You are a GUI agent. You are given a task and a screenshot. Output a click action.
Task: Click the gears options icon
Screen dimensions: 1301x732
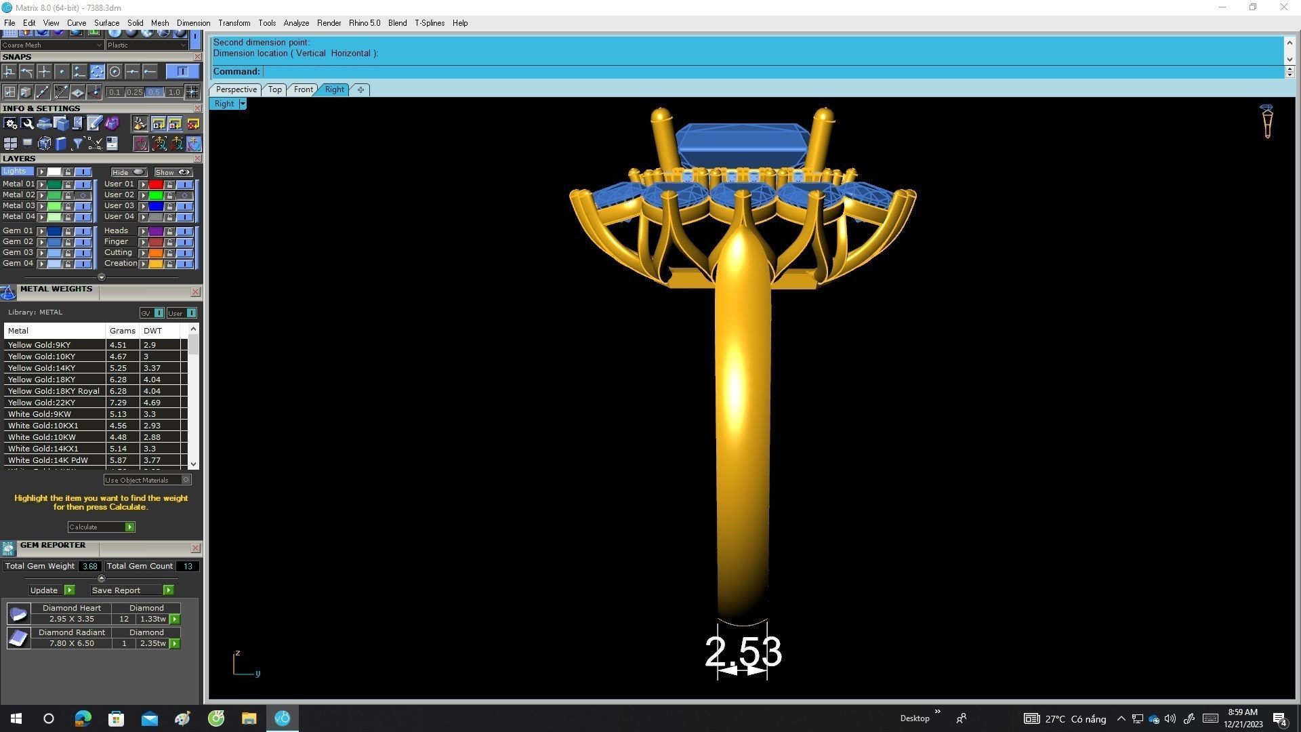(x=10, y=123)
